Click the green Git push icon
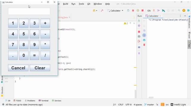This screenshot has width=191, height=107. 163,11
